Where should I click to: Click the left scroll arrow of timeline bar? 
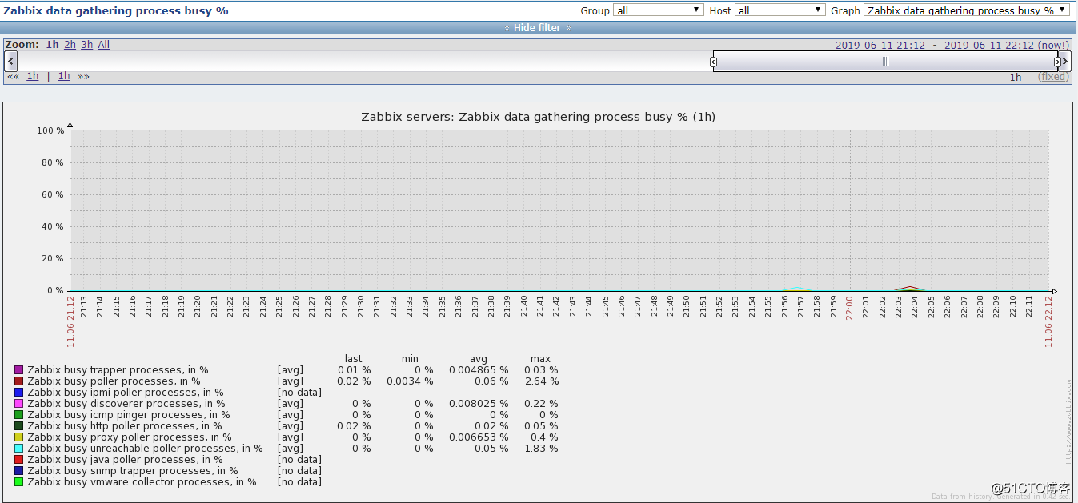point(10,62)
